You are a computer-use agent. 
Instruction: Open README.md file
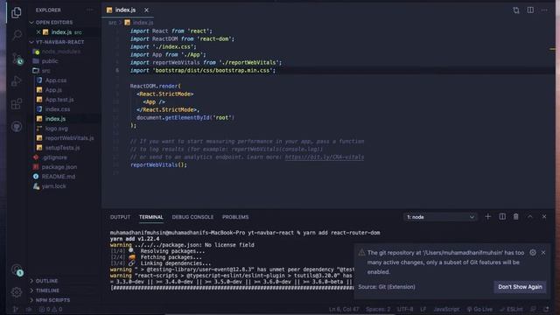point(59,177)
